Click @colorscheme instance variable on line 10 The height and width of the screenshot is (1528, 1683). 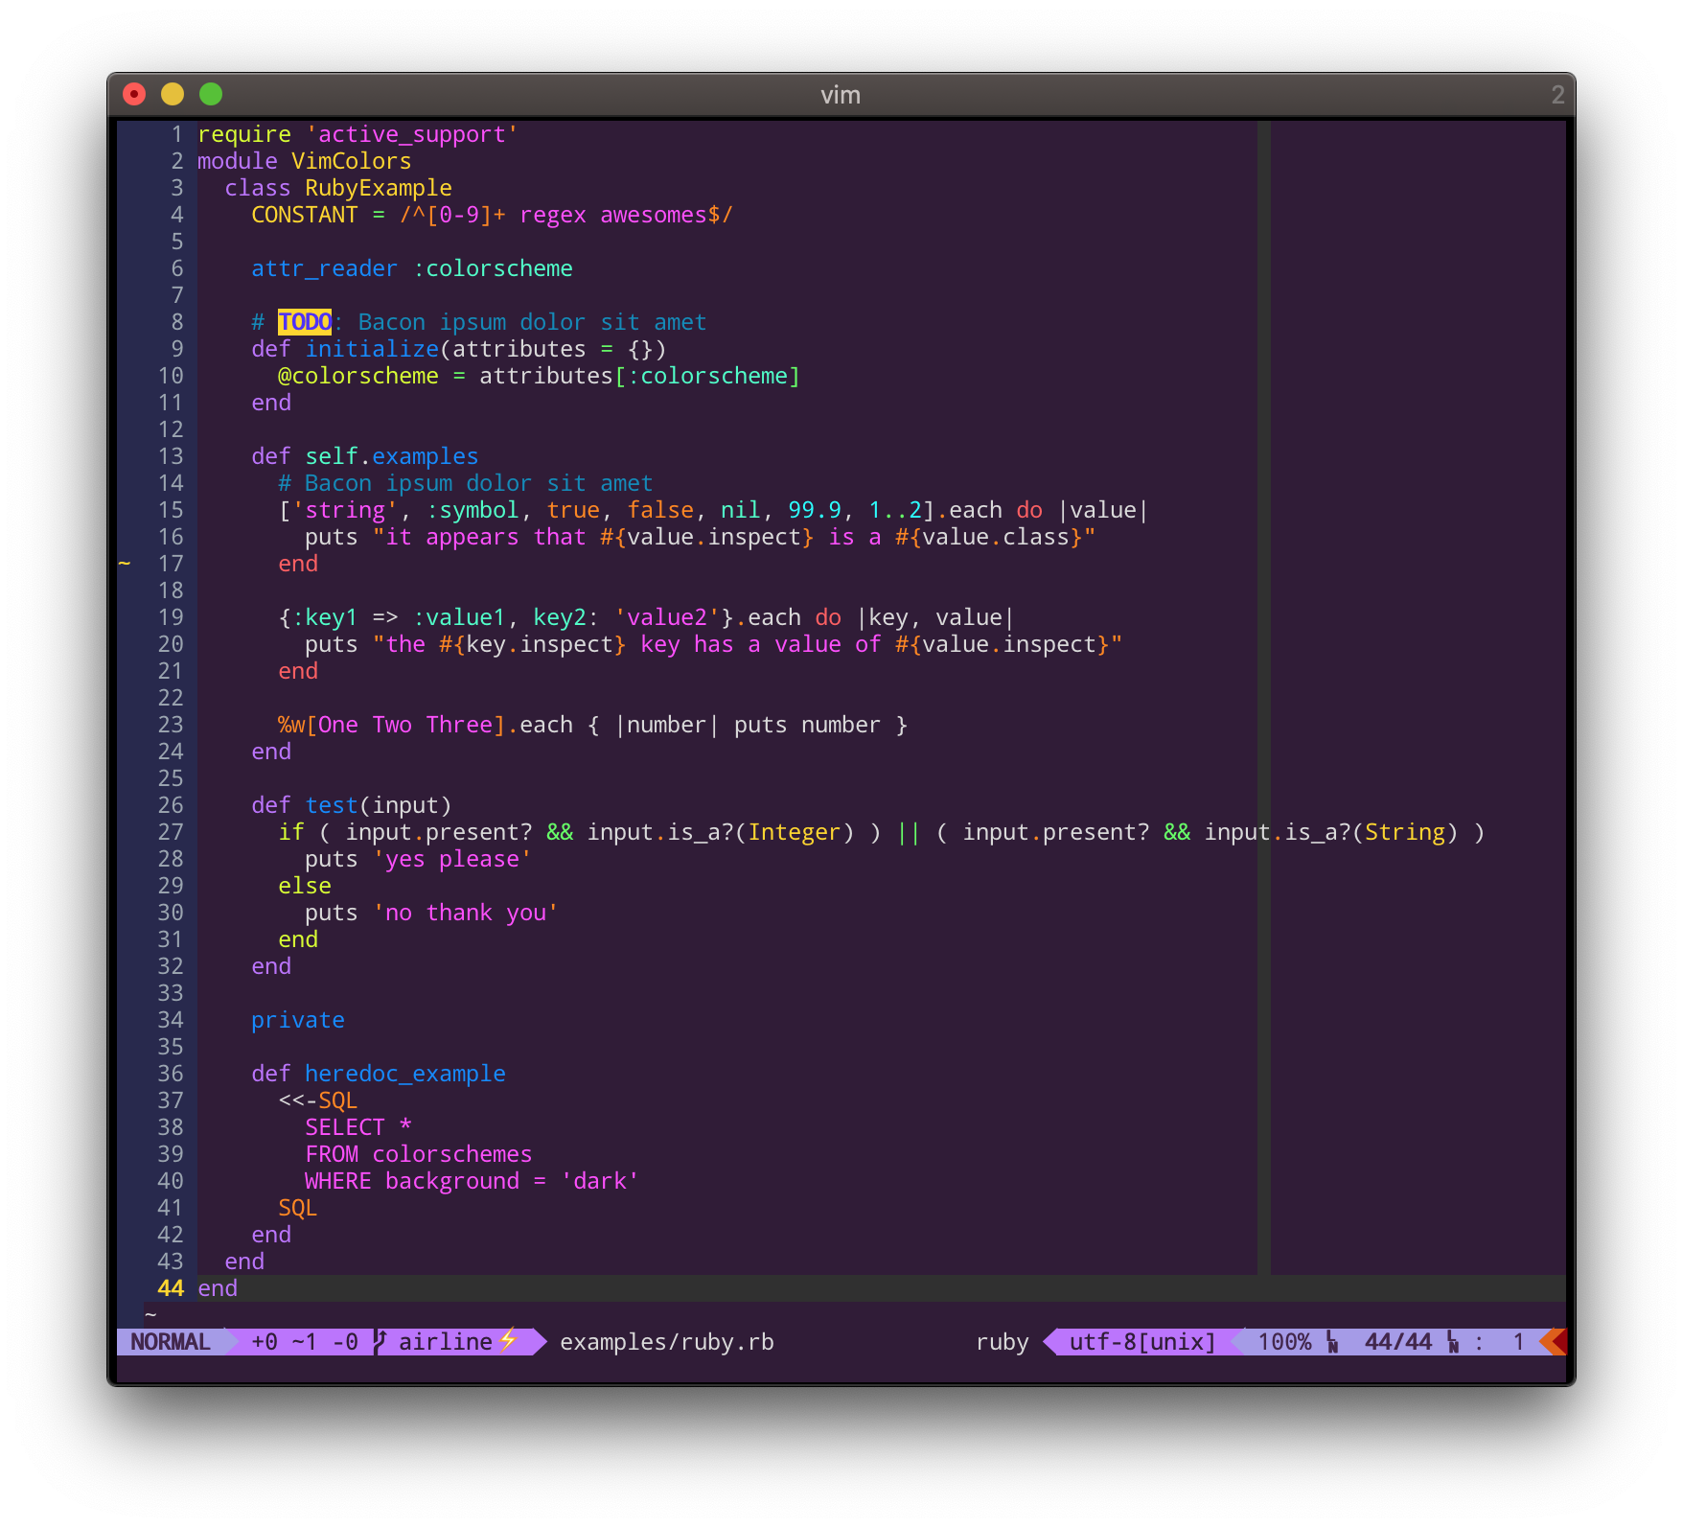pos(358,376)
